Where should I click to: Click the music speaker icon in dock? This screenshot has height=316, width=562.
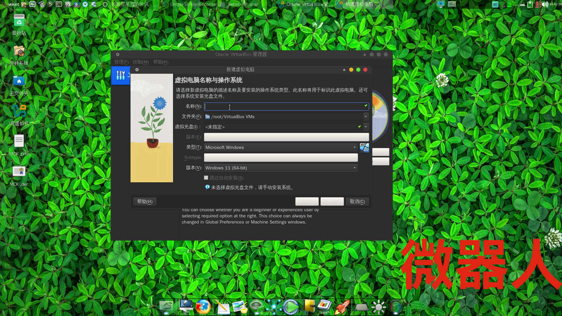click(257, 307)
